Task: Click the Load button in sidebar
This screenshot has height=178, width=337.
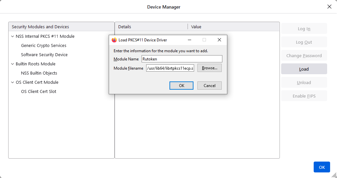Action: click(304, 69)
